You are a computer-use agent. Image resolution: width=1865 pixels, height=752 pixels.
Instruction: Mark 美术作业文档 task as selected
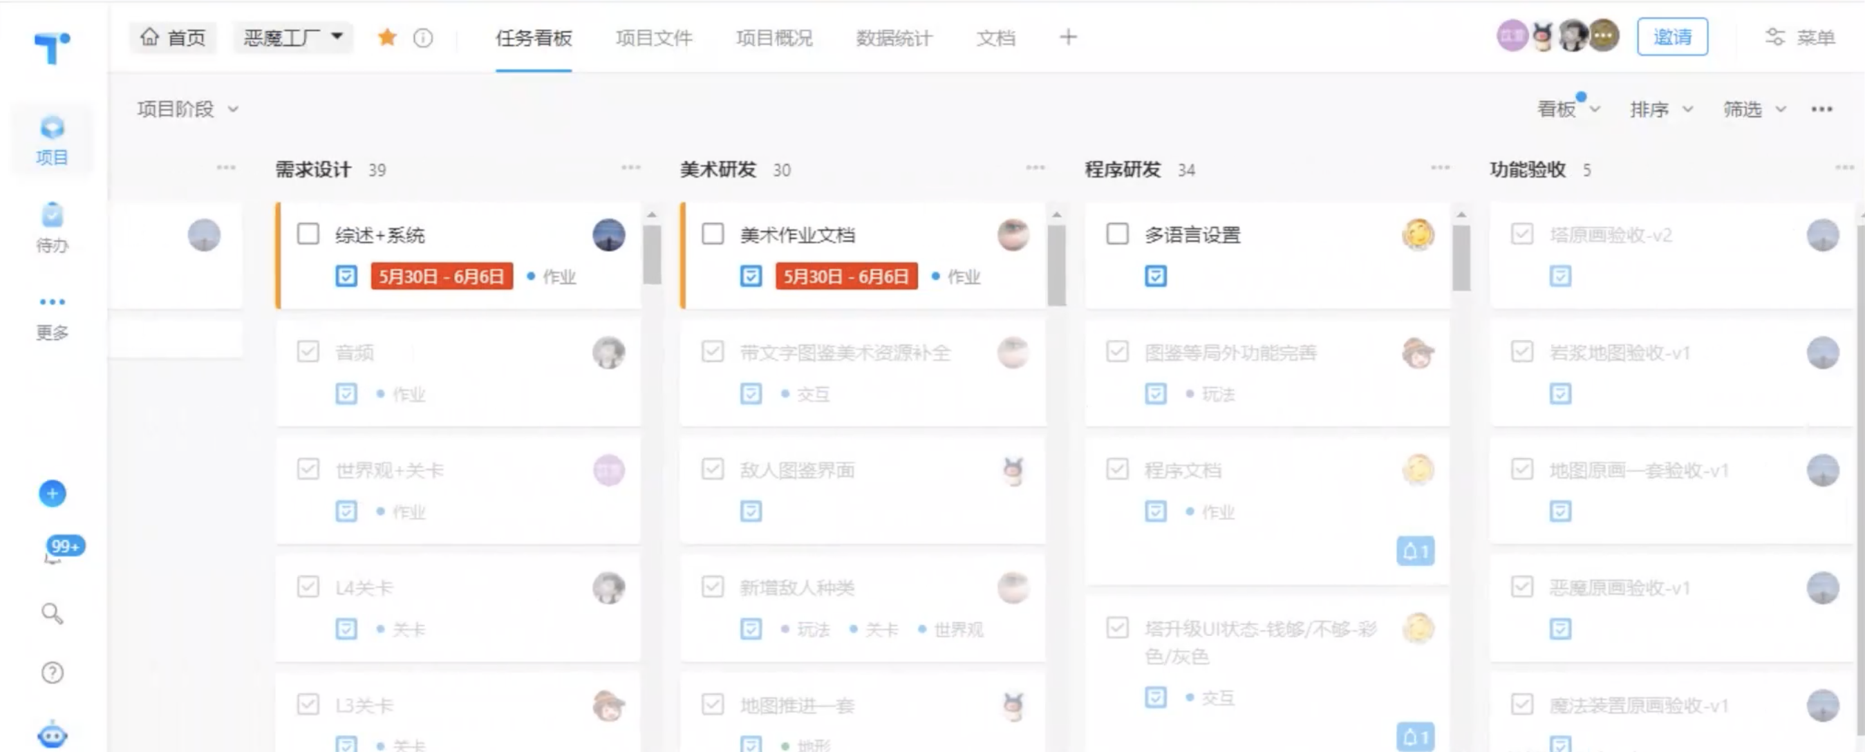coord(713,234)
